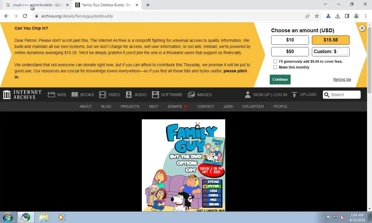The height and width of the screenshot is (223, 372).
Task: Click the muted volume tray icon
Action: pos(343,217)
